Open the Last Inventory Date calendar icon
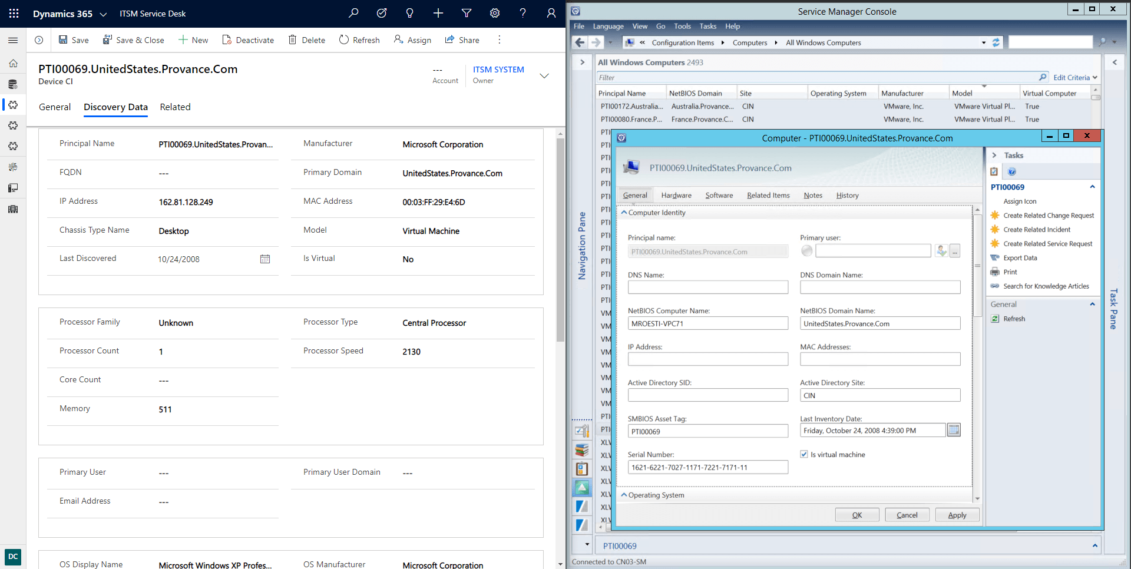 point(954,431)
